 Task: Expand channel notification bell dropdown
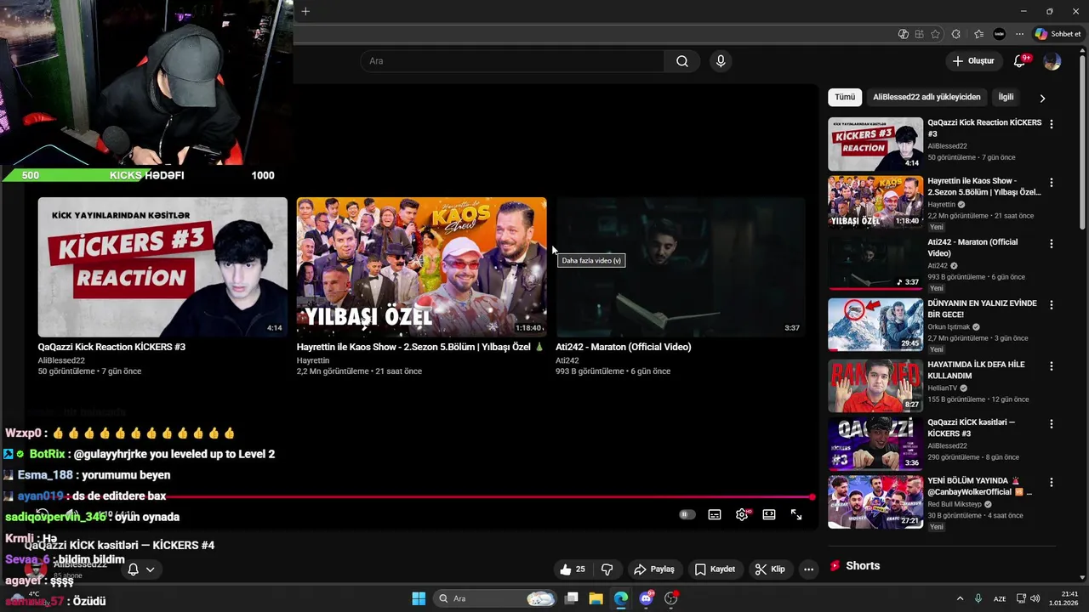141,569
